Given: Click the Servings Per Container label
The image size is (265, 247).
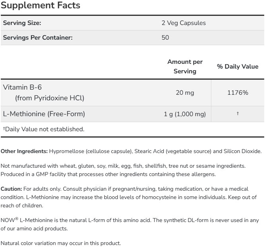Looking at the screenshot, I should click(38, 38).
